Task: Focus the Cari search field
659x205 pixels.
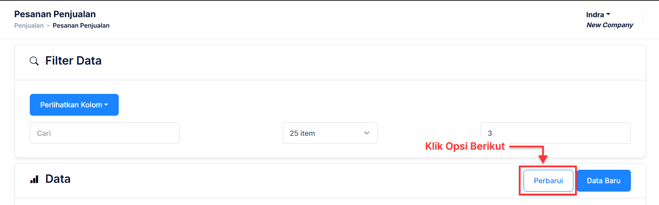Action: (x=105, y=133)
